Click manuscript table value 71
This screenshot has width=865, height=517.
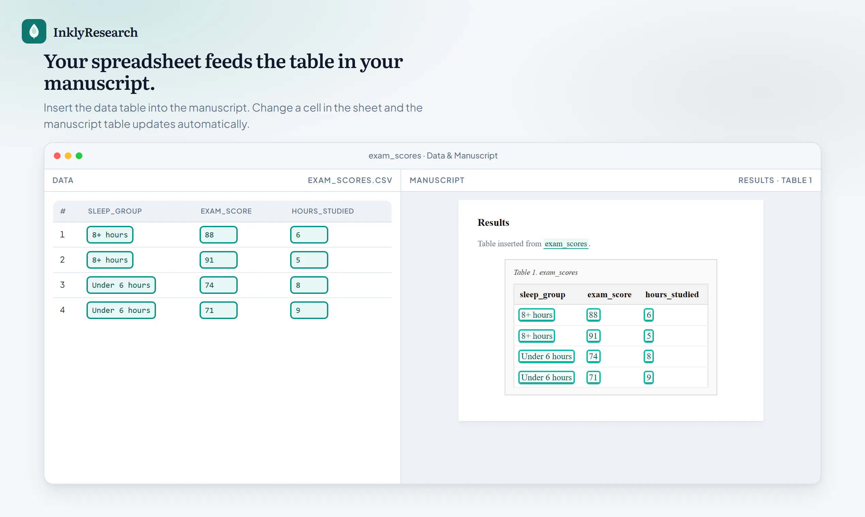coord(593,377)
